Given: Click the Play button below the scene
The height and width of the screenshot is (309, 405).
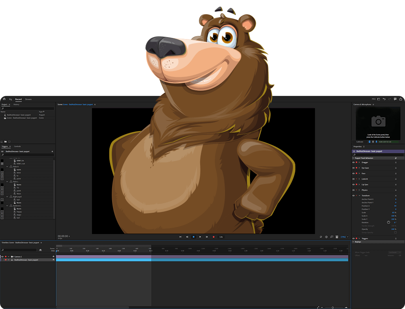Looking at the screenshot, I should pyautogui.click(x=200, y=237).
